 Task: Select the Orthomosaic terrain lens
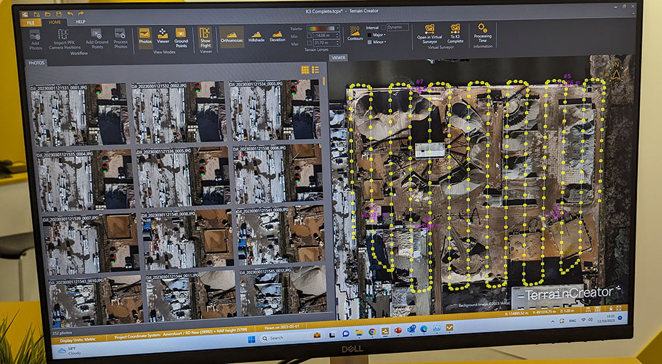pyautogui.click(x=231, y=36)
